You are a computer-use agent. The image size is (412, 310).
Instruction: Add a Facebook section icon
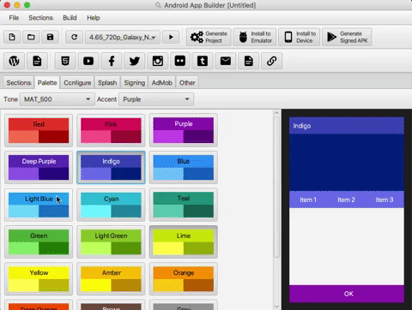pyautogui.click(x=112, y=61)
